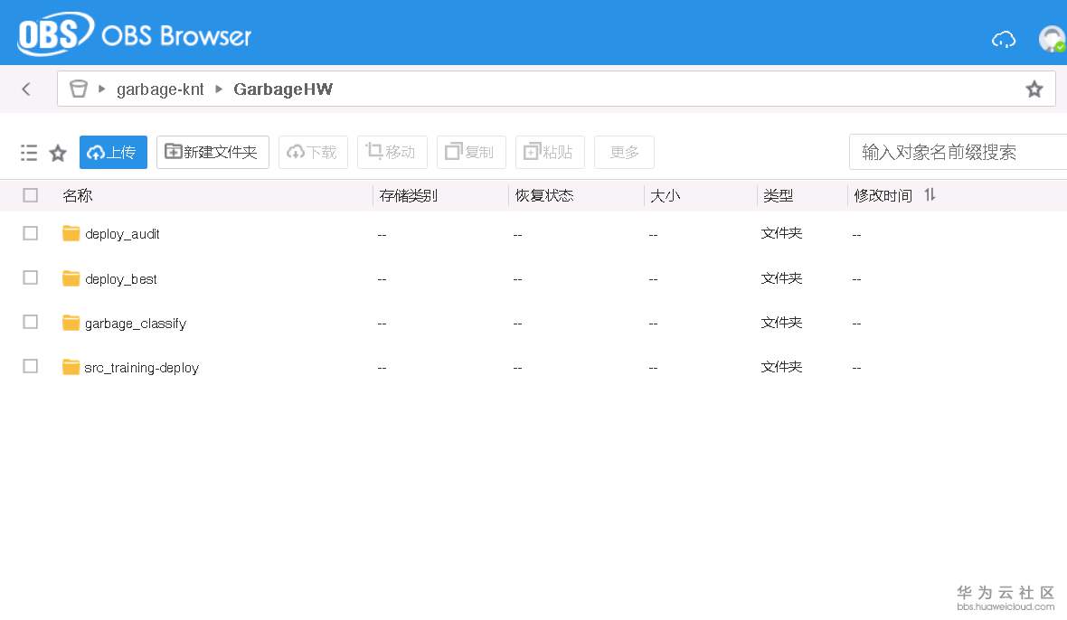The height and width of the screenshot is (620, 1067).
Task: Check the deploy_best row checkbox
Action: coord(30,277)
